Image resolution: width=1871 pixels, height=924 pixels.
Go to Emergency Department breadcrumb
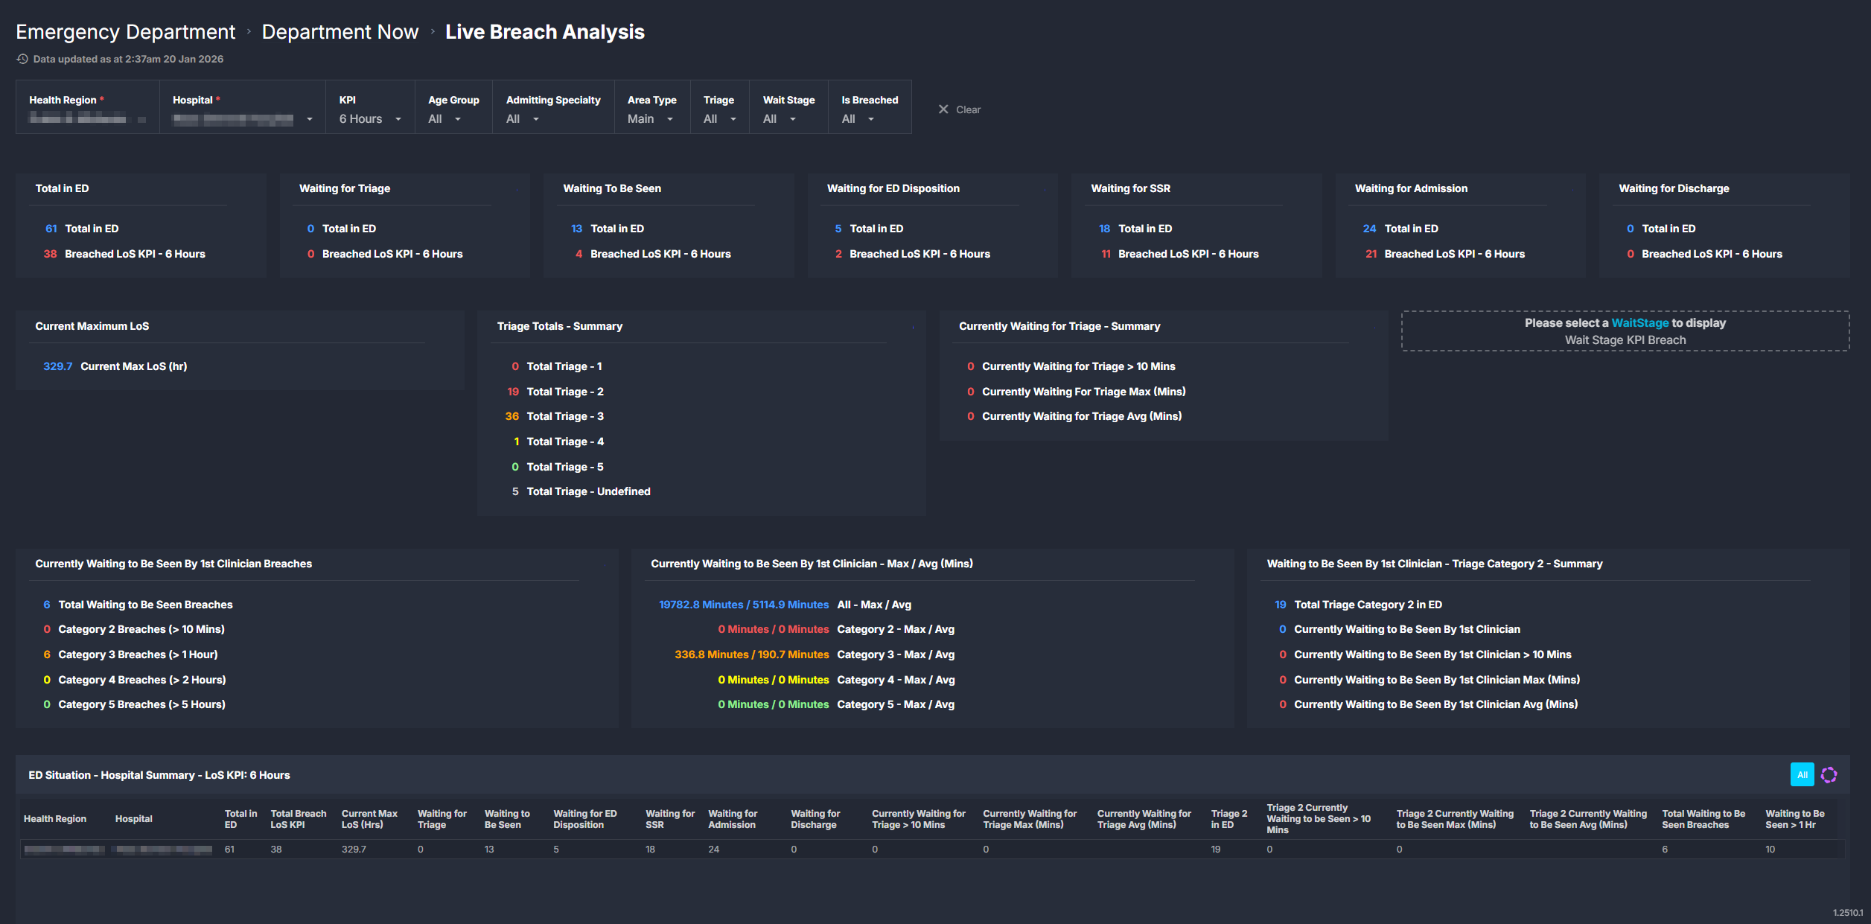point(125,32)
